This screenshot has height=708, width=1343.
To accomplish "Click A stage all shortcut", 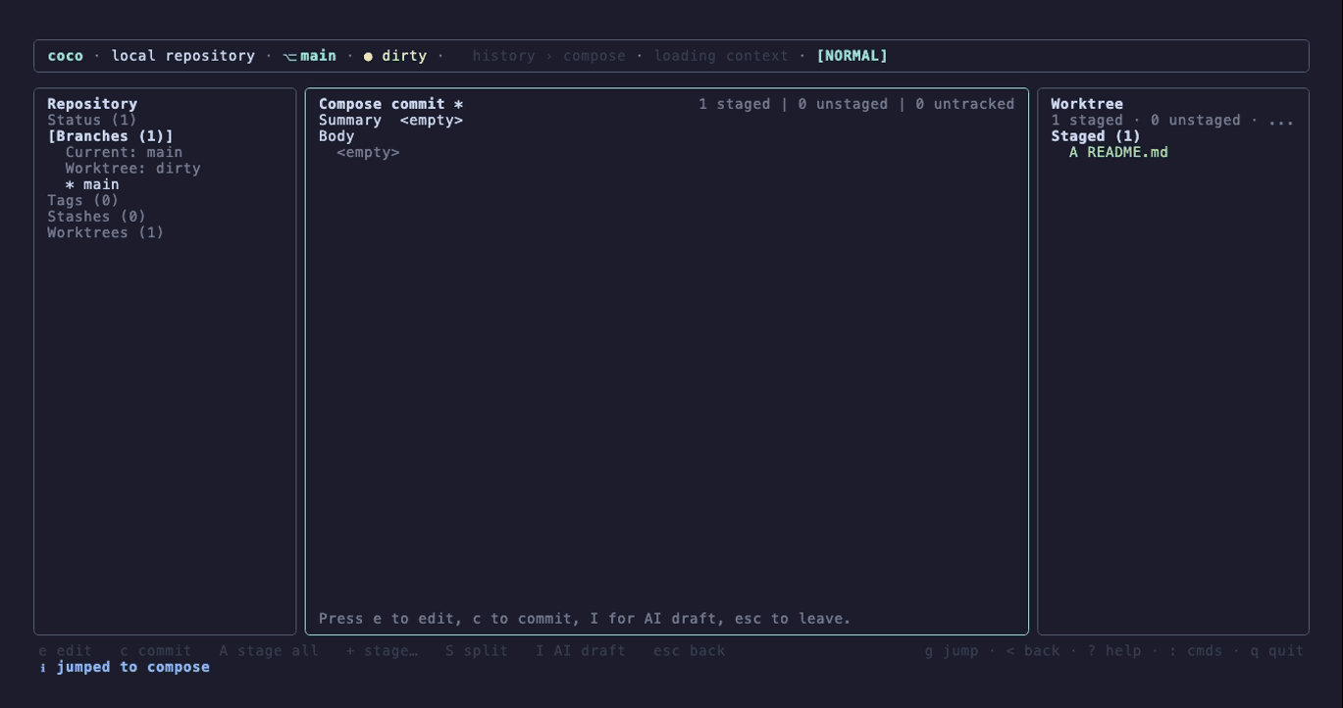I will click(x=269, y=651).
